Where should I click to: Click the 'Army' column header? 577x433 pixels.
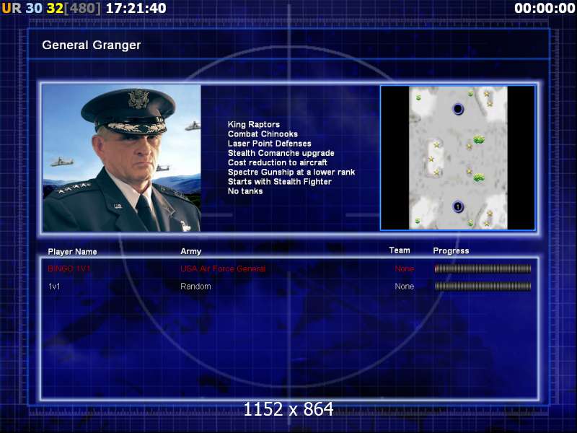[190, 251]
